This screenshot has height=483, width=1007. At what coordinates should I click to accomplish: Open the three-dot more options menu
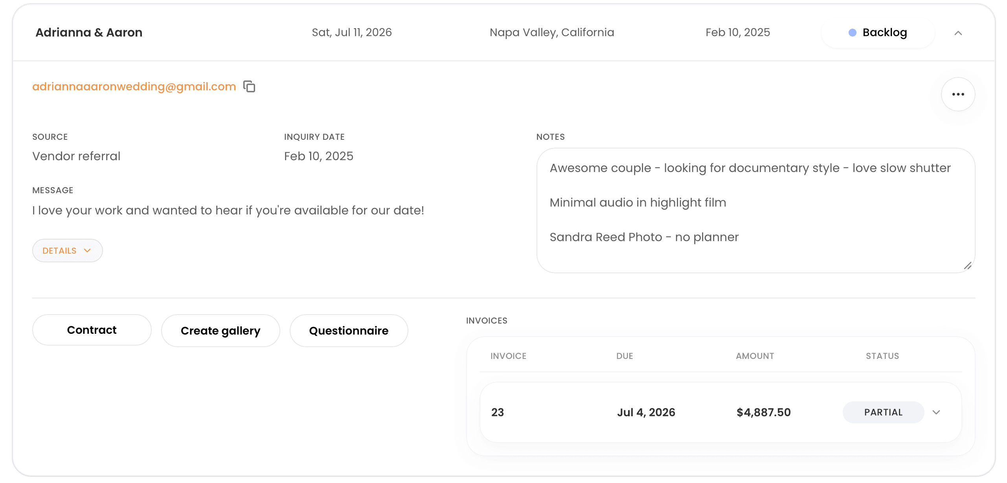point(958,94)
